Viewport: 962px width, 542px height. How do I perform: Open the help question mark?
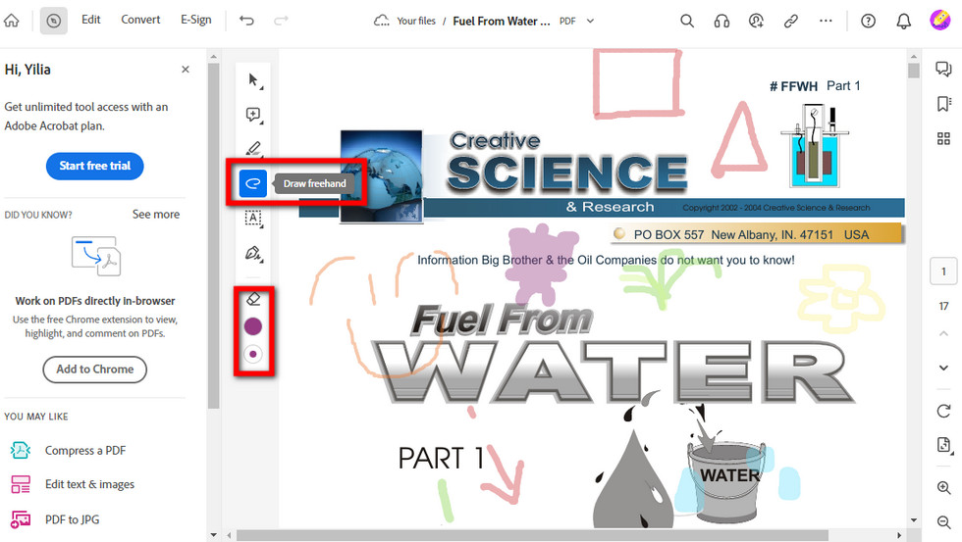[x=868, y=21]
